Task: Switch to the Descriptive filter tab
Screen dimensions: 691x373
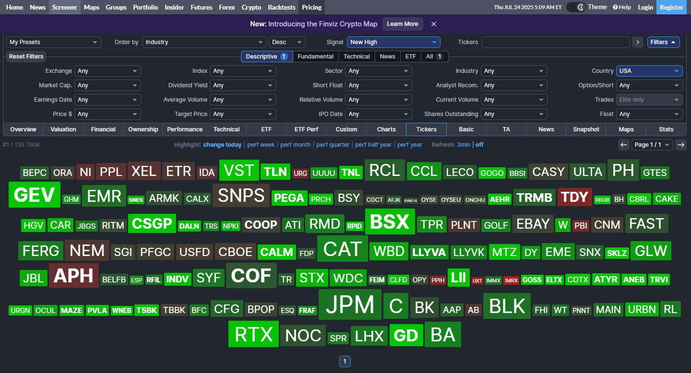Action: pyautogui.click(x=267, y=57)
